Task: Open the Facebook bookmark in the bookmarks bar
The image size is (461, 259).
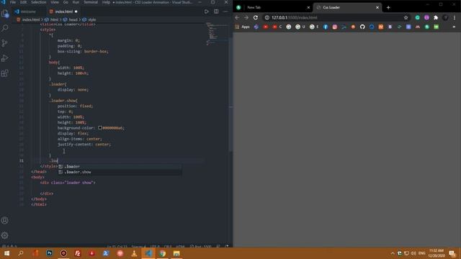Action: [326, 27]
